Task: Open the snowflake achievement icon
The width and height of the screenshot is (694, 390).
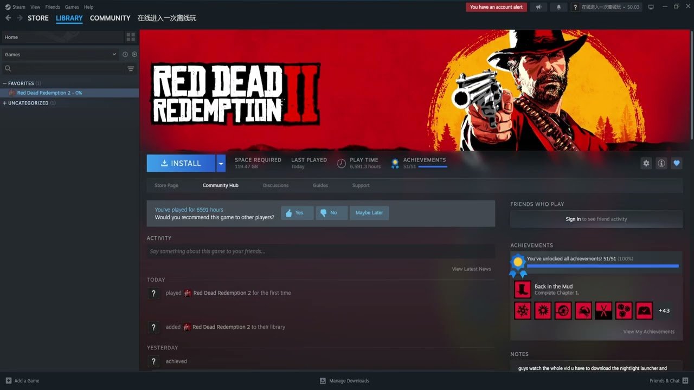Action: [x=523, y=310]
